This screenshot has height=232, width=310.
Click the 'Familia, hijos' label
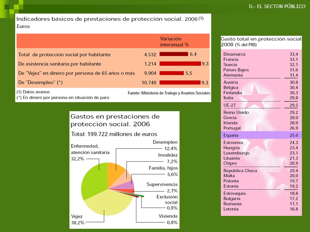(163, 168)
